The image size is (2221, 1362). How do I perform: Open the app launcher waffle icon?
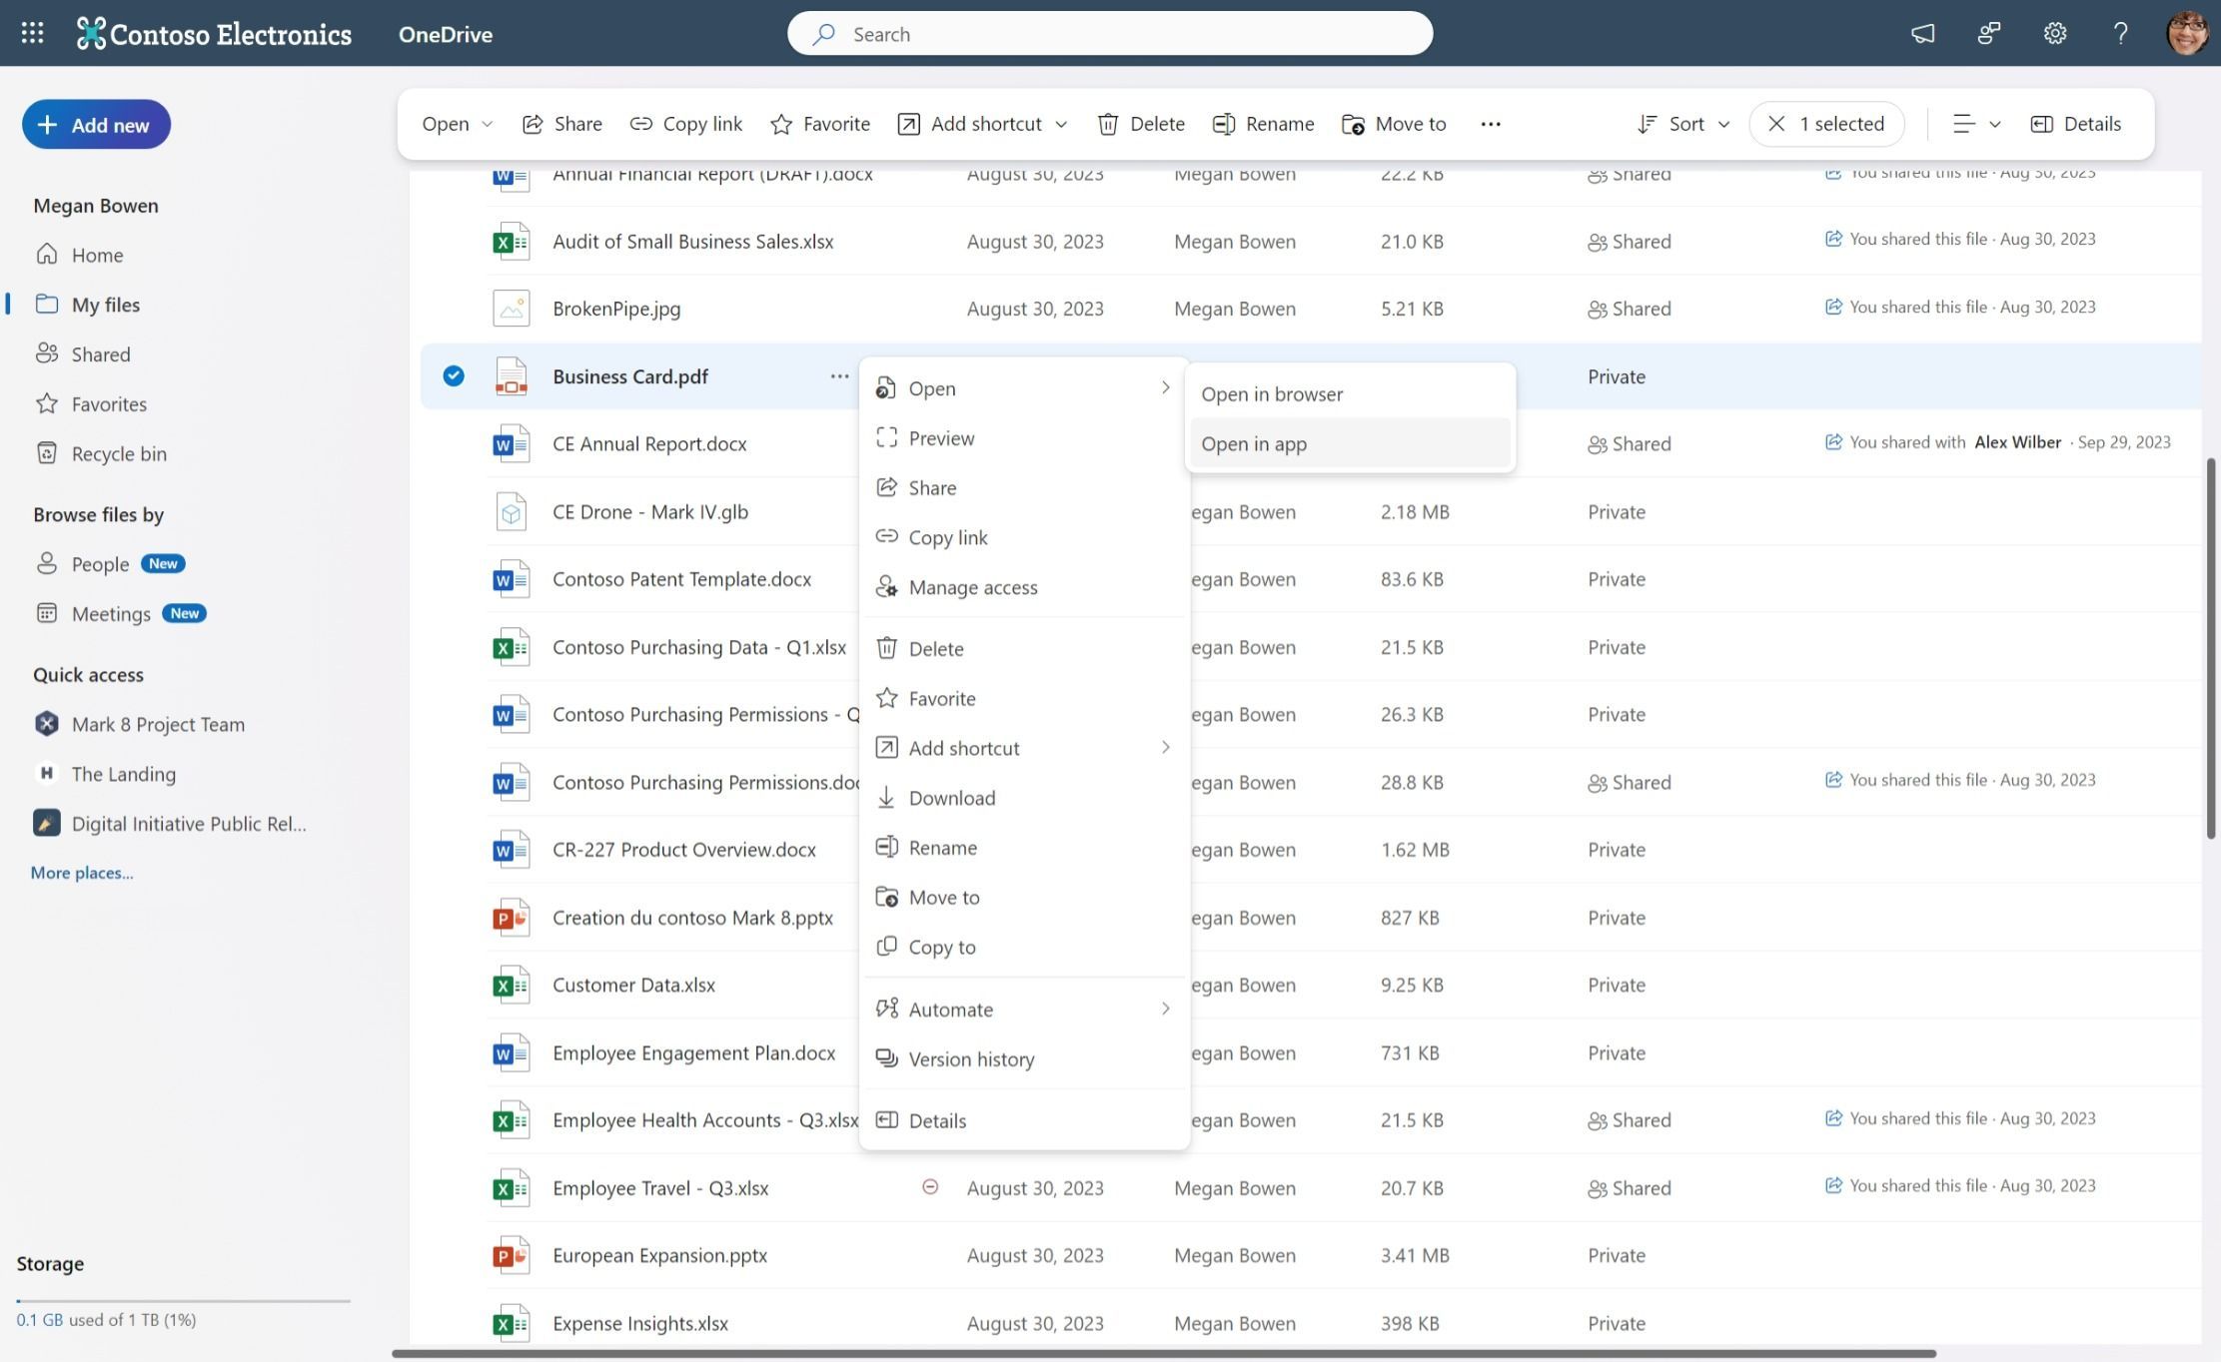(32, 33)
